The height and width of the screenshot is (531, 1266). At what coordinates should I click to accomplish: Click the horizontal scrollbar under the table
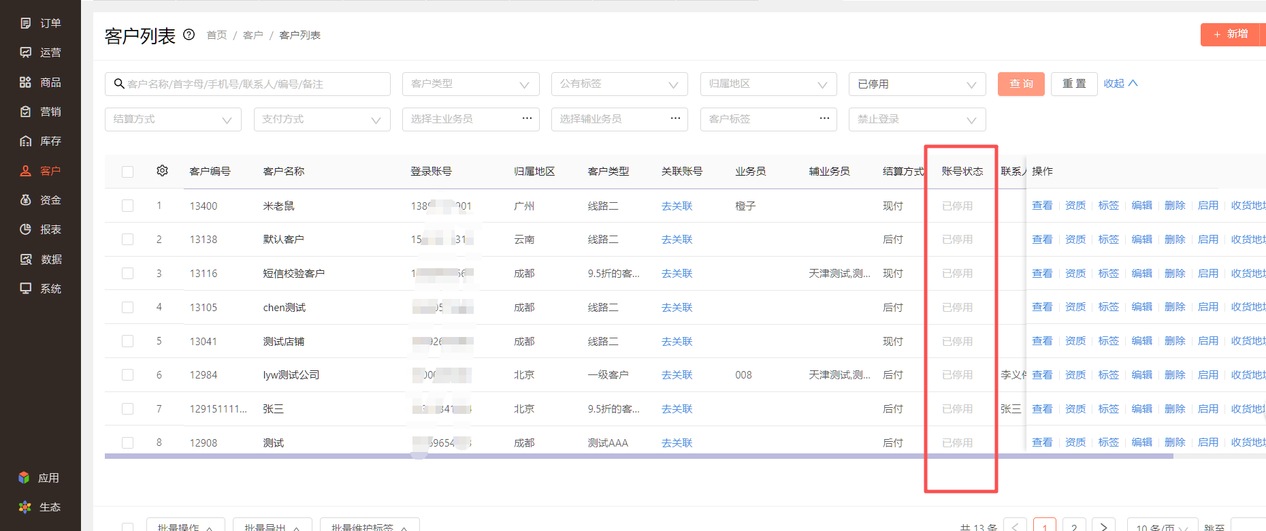tap(639, 456)
